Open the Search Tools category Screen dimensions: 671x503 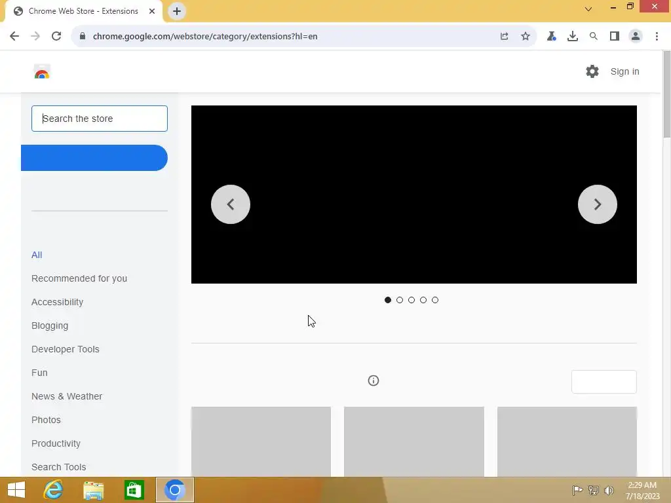pos(58,467)
